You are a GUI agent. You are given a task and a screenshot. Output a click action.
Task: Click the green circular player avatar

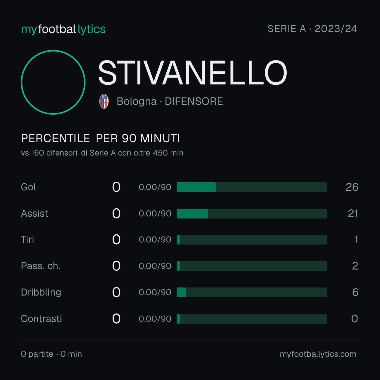53,82
